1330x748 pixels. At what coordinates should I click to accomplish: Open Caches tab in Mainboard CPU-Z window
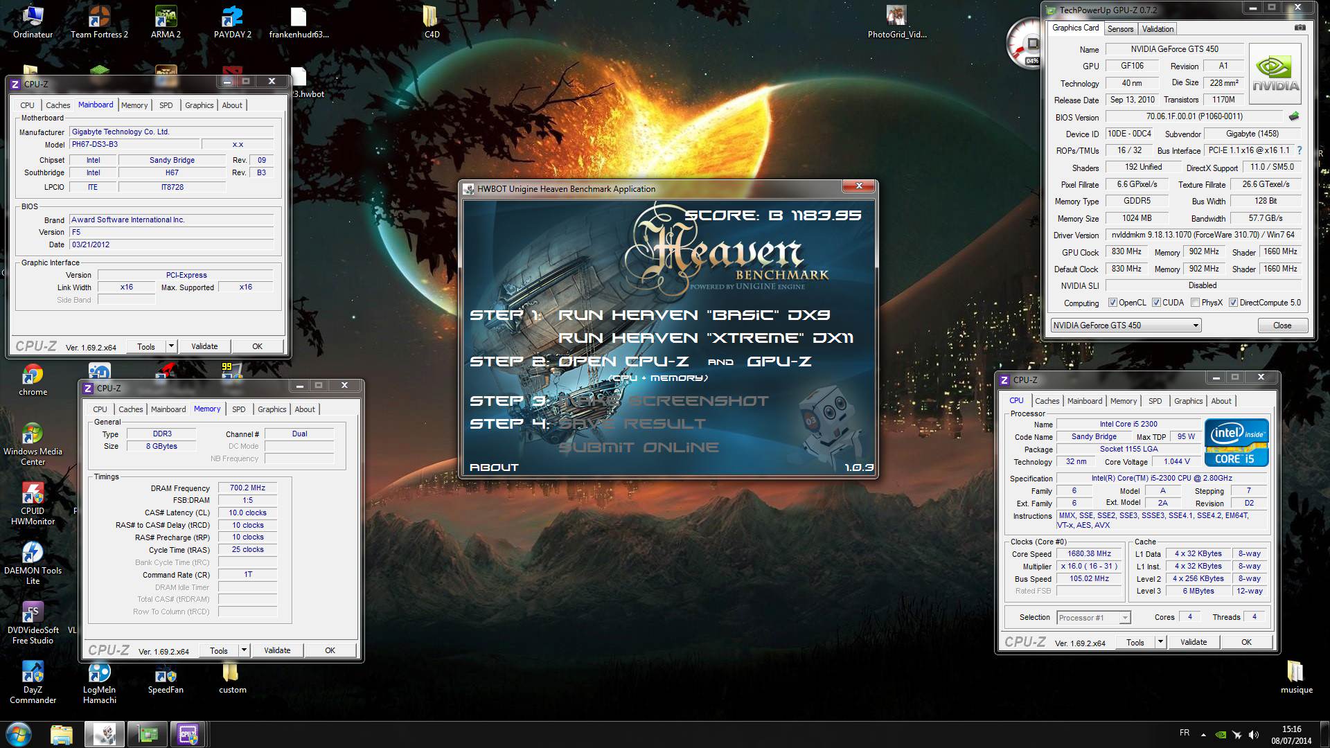coord(58,105)
